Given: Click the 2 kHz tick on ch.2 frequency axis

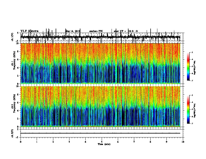Looking at the screenshot, I should coord(18,119).
